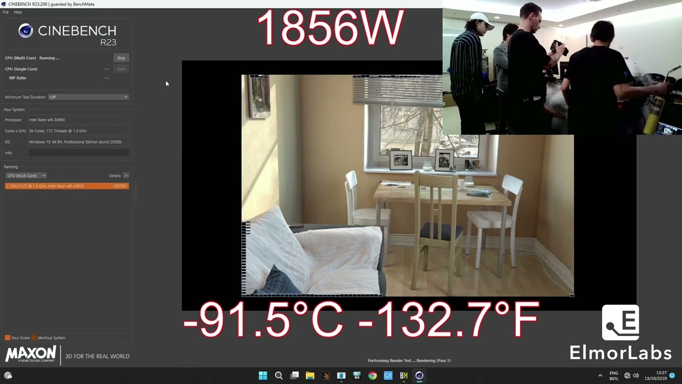The height and width of the screenshot is (384, 682).
Task: Click the widget icon at the taskbar's left corner
Action: 8,375
